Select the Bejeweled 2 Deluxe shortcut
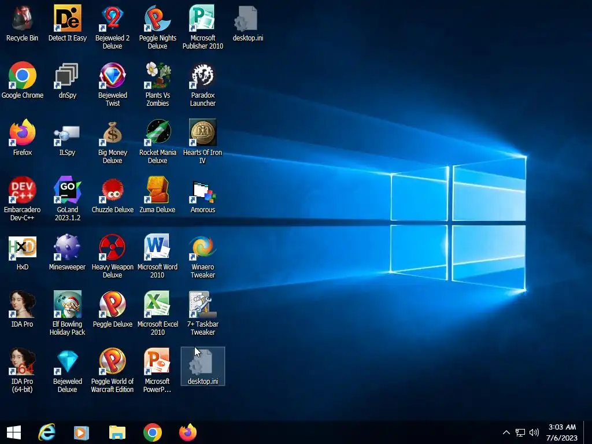This screenshot has height=444, width=592. point(113,27)
